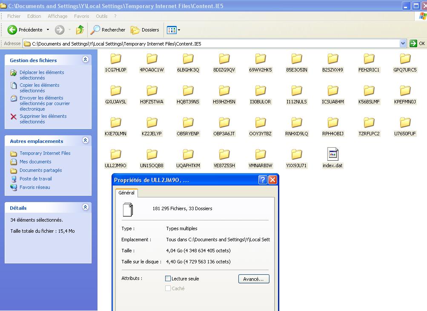The width and height of the screenshot is (427, 311).
Task: Click the red Supprimer delete icon
Action: 14,117
